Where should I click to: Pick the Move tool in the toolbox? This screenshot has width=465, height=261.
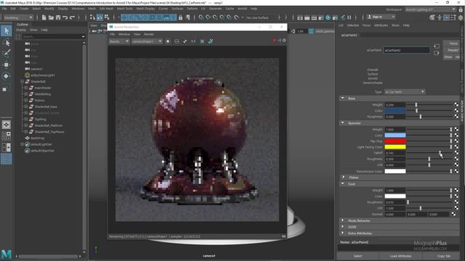click(x=7, y=65)
